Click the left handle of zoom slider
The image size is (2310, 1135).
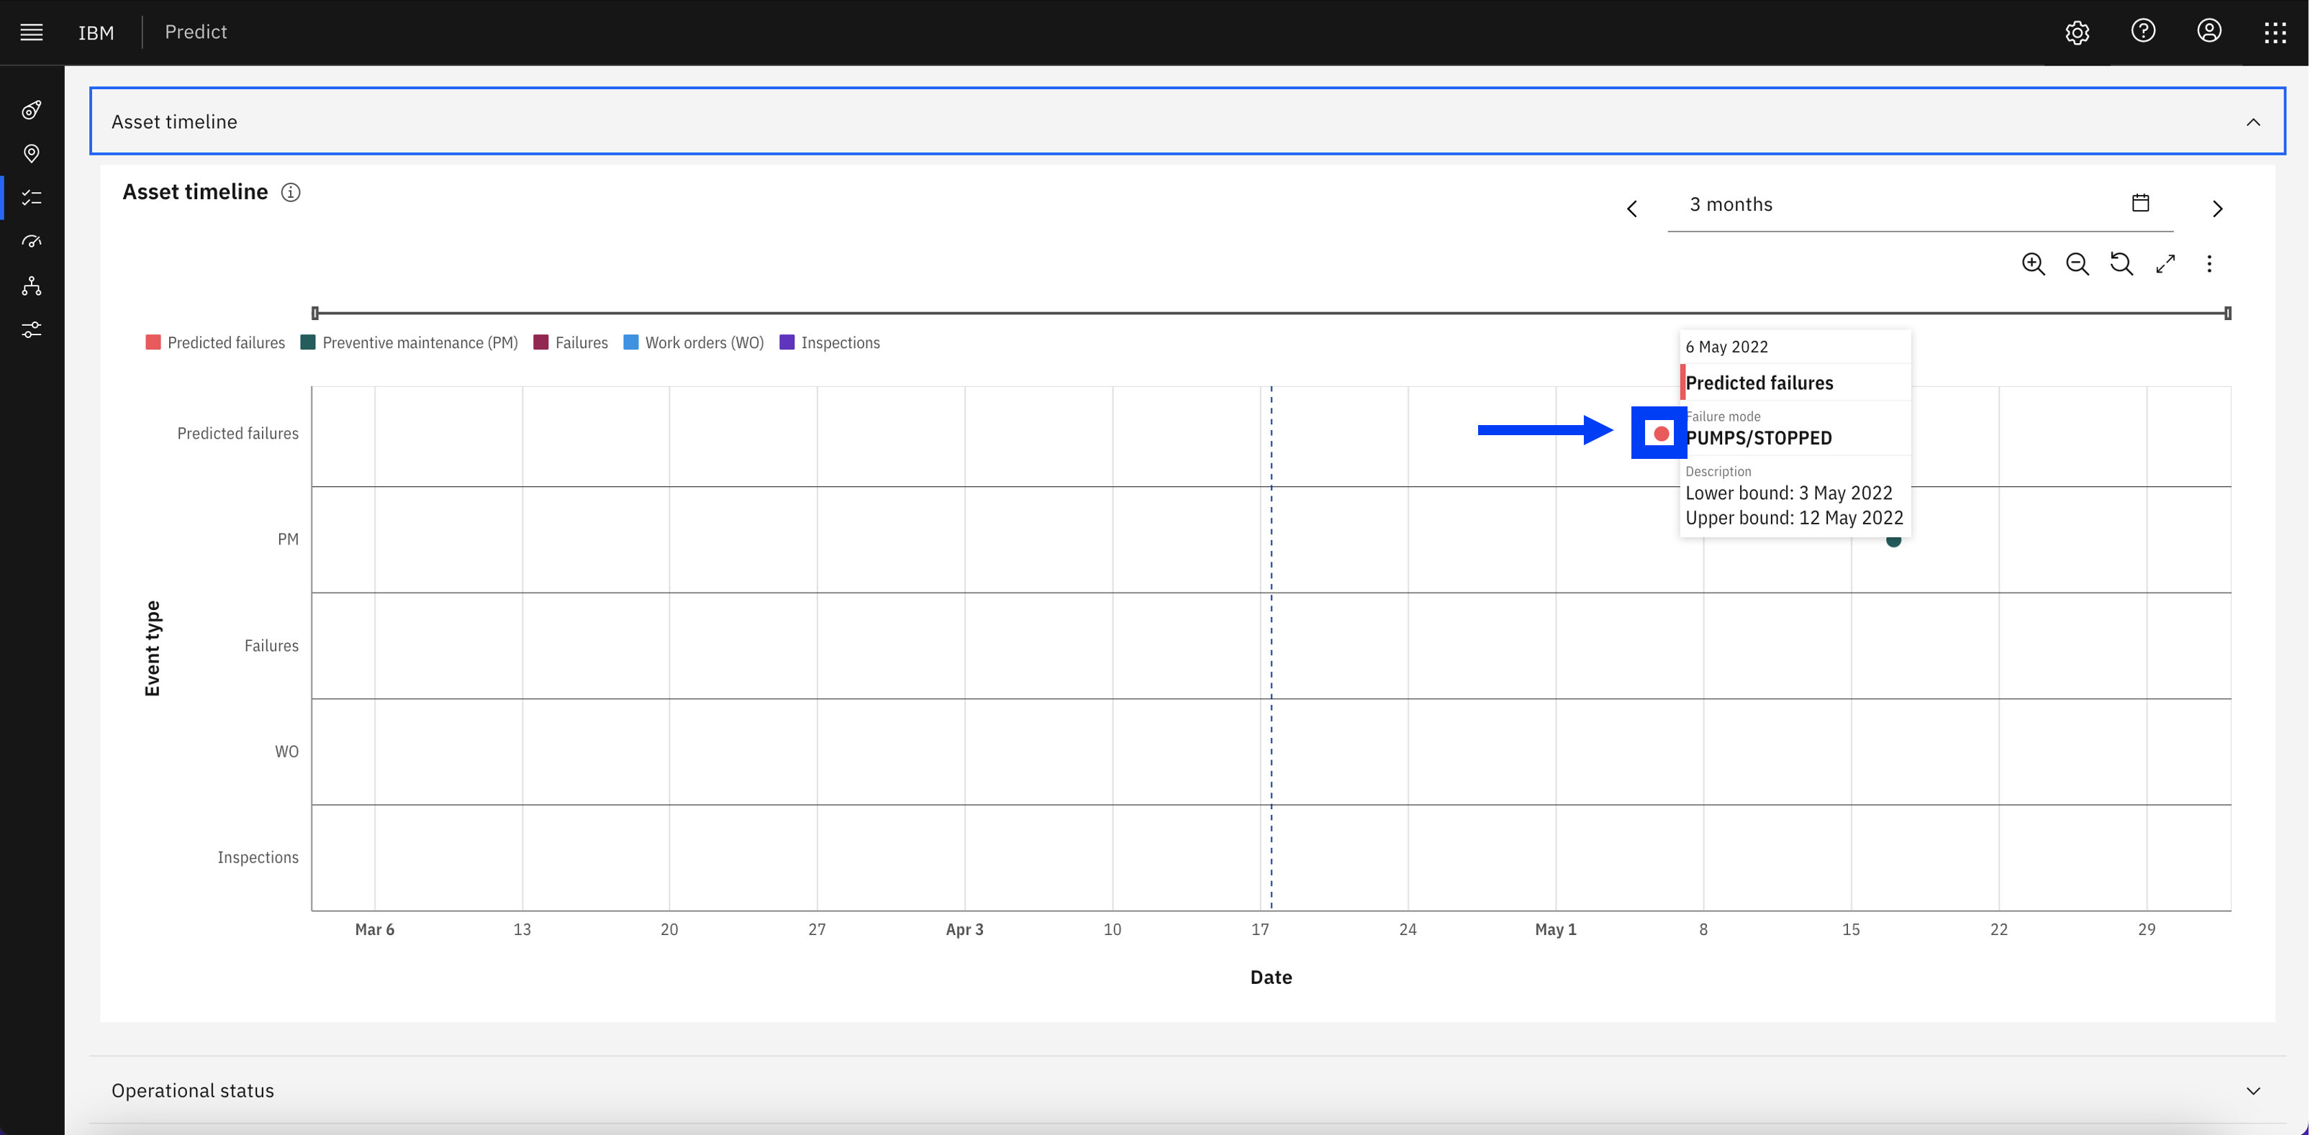tap(314, 313)
